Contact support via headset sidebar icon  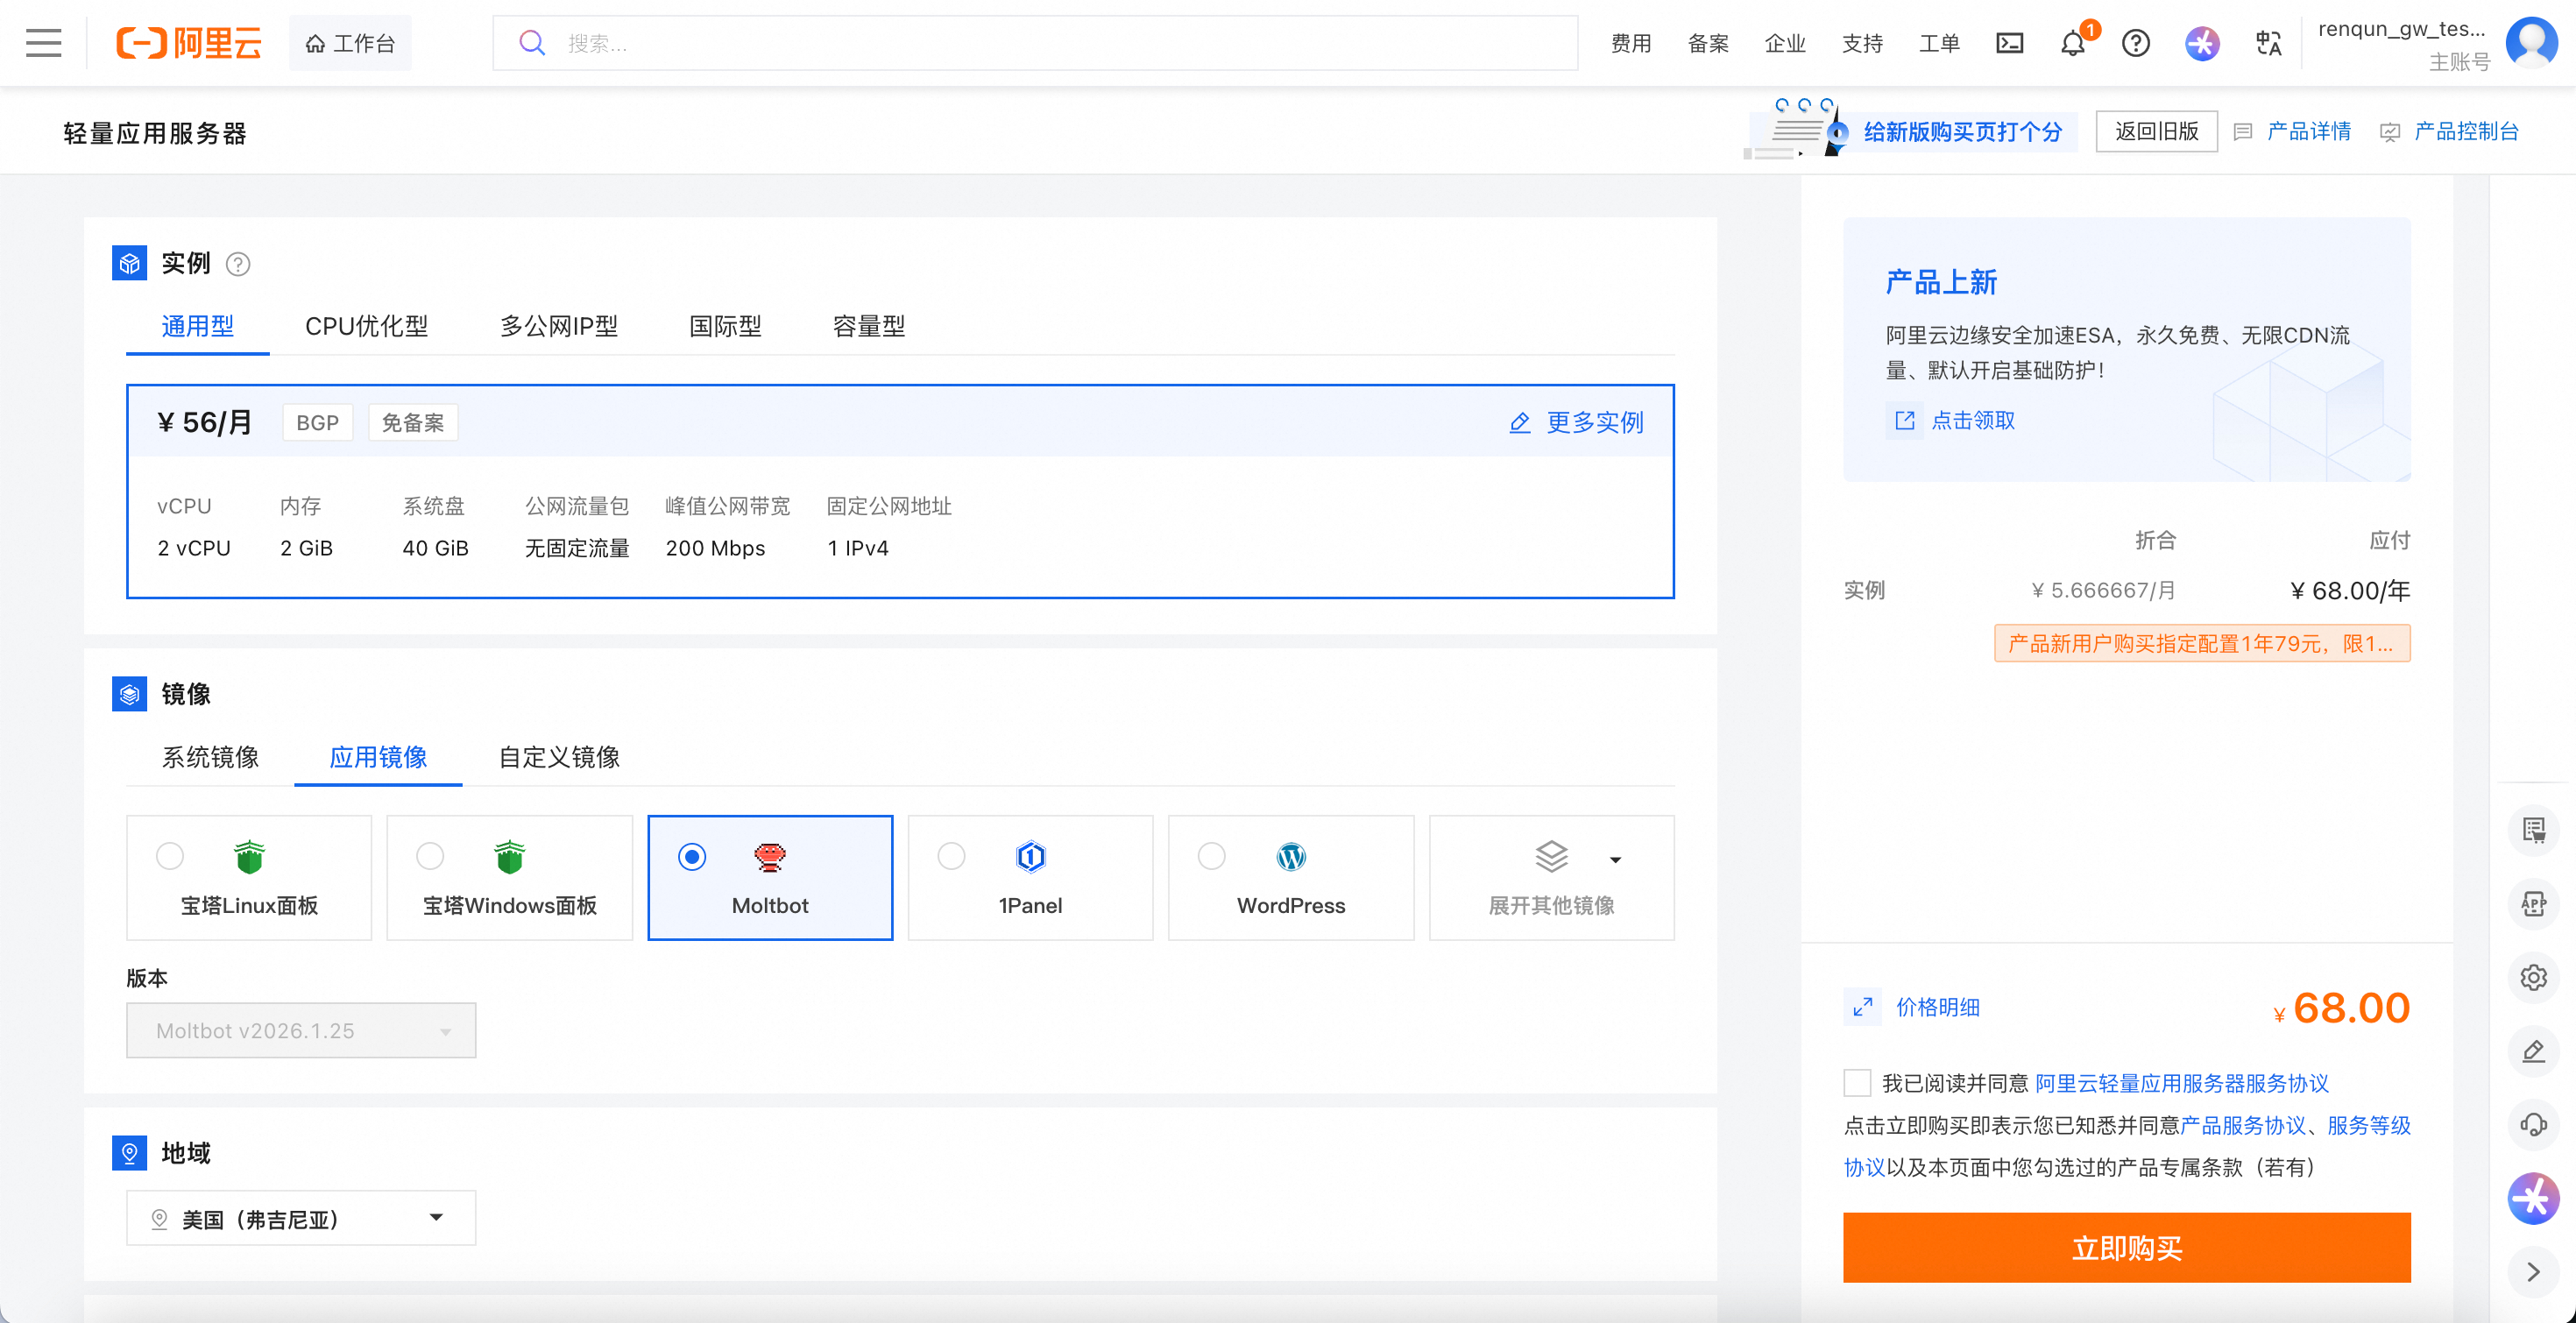point(2534,1124)
